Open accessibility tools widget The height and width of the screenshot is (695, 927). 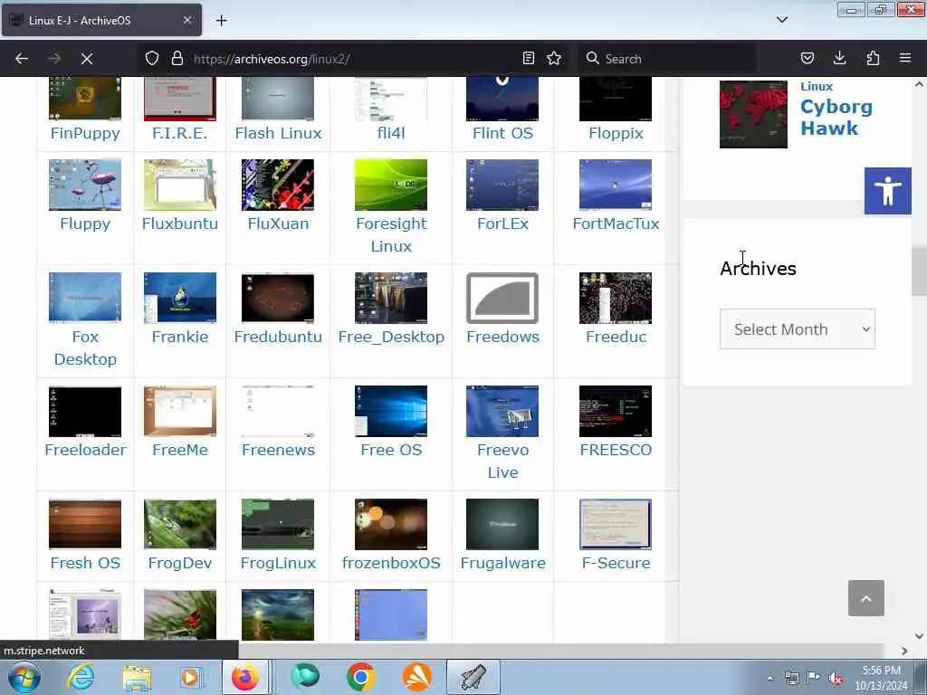887,191
